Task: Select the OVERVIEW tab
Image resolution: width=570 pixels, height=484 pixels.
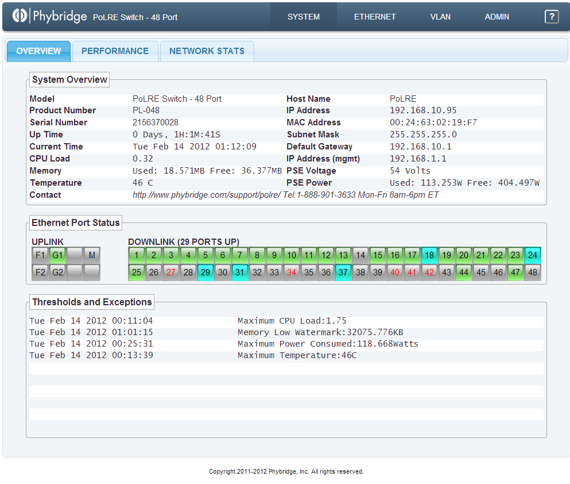Action: [x=38, y=51]
